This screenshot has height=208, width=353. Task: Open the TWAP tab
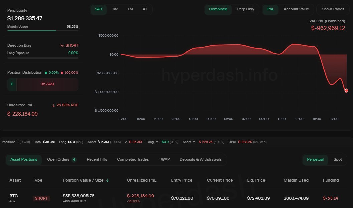164,159
